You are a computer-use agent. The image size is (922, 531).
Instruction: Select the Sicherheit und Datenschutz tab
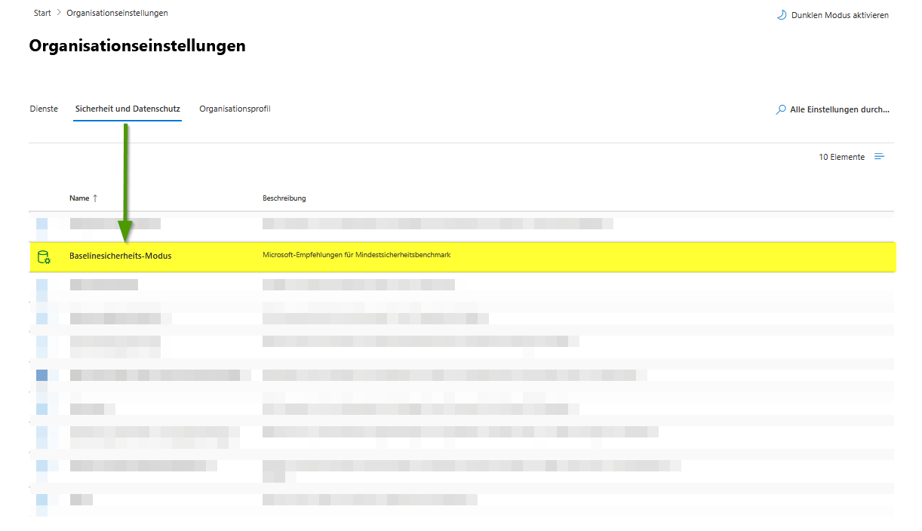[x=128, y=109]
